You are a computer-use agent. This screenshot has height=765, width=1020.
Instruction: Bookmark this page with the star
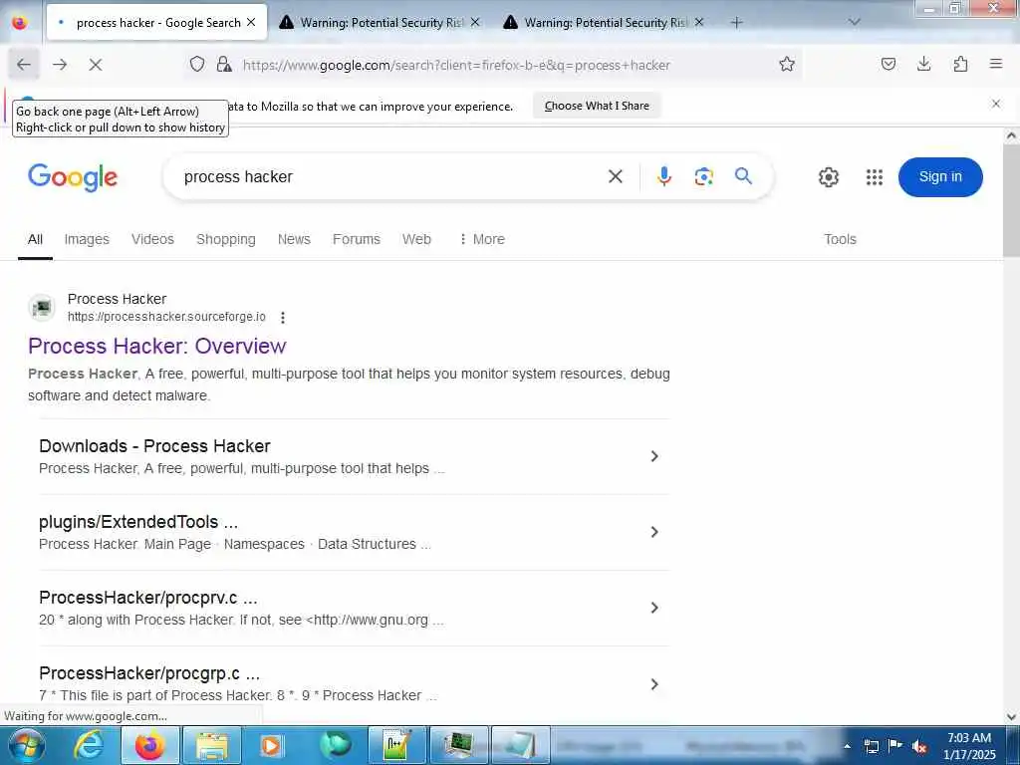tap(787, 64)
